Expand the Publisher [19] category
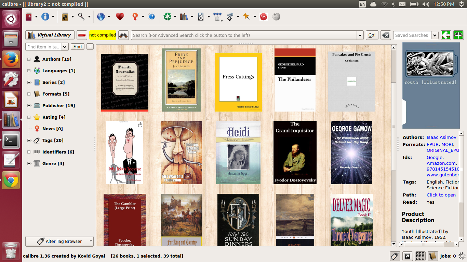The width and height of the screenshot is (467, 262). coord(29,106)
